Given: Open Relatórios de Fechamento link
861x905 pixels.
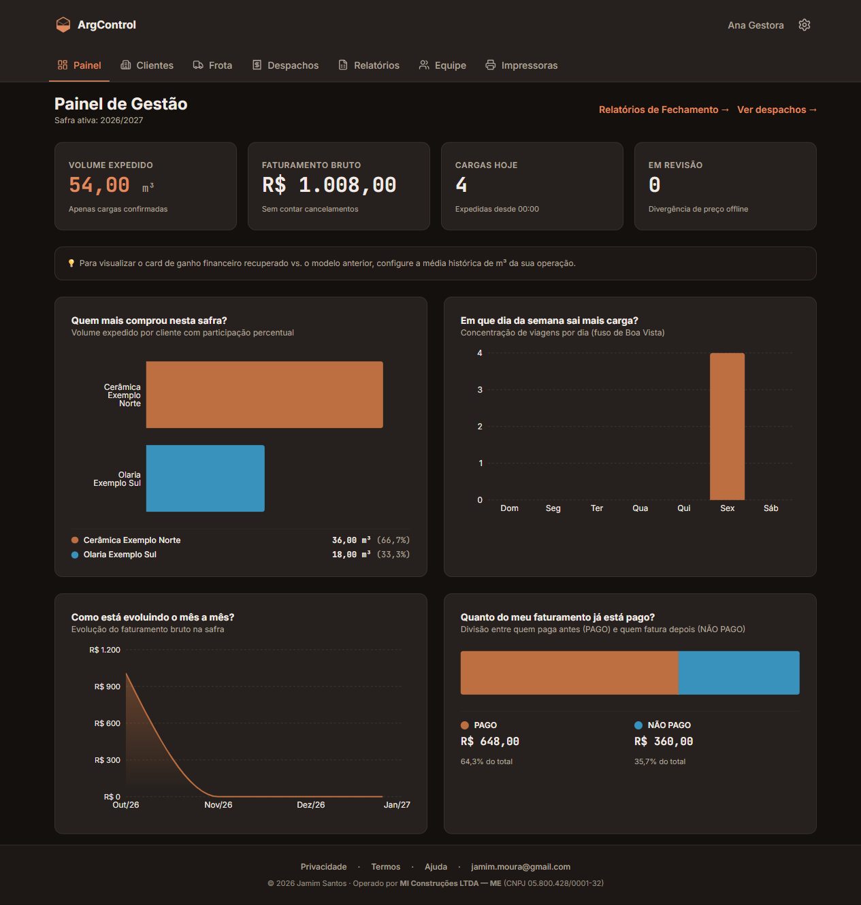Looking at the screenshot, I should click(x=664, y=110).
